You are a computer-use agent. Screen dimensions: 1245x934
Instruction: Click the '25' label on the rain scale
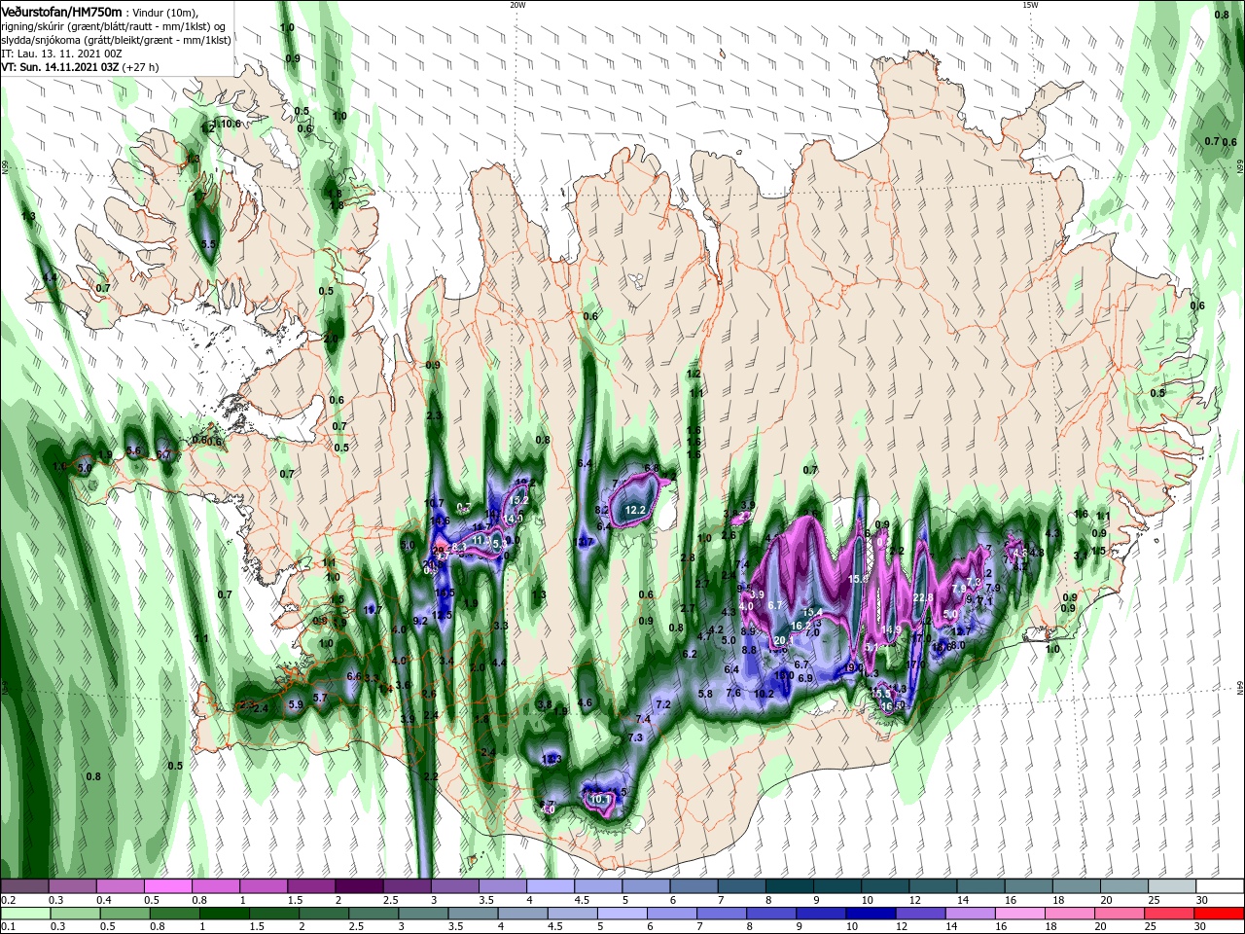tap(1150, 928)
